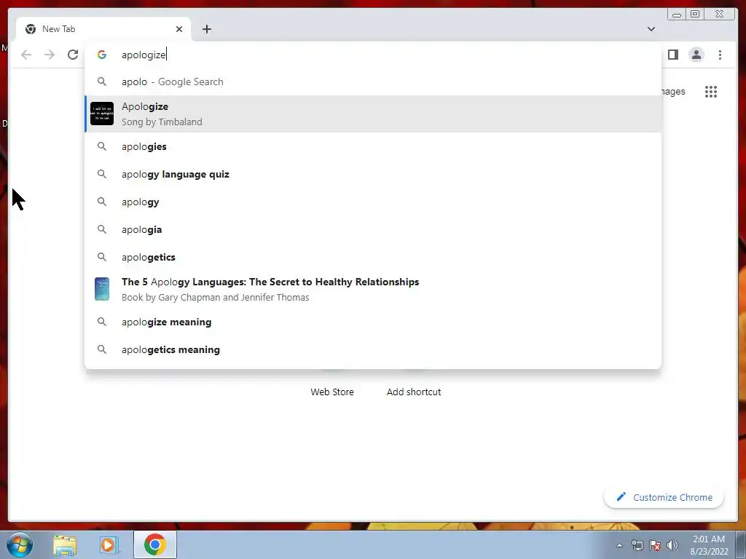Viewport: 746px width, 559px height.
Task: Select 'apolo - Google Search' suggestion
Action: pyautogui.click(x=373, y=82)
